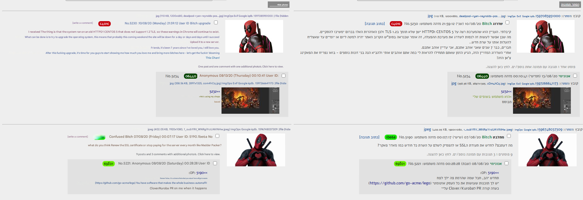Check the box for Hebrew post No.5230
The height and width of the screenshot is (200, 583).
click(x=507, y=23)
